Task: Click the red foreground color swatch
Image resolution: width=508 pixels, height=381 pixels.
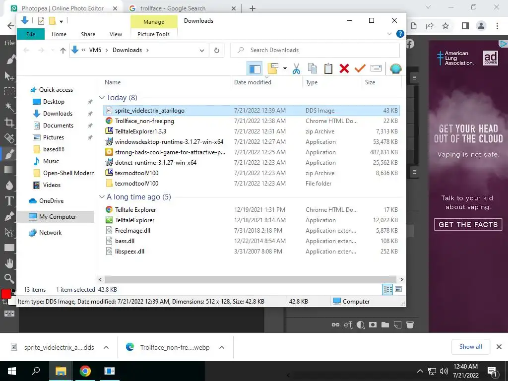Action: 5,294
